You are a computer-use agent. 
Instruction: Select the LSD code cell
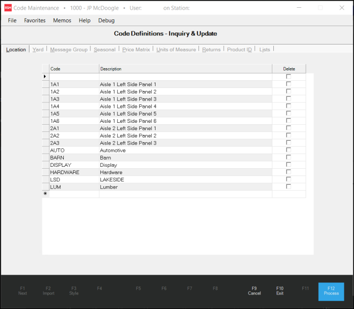74,179
